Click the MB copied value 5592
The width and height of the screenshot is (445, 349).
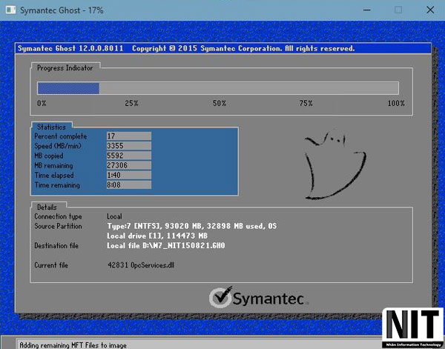129,156
